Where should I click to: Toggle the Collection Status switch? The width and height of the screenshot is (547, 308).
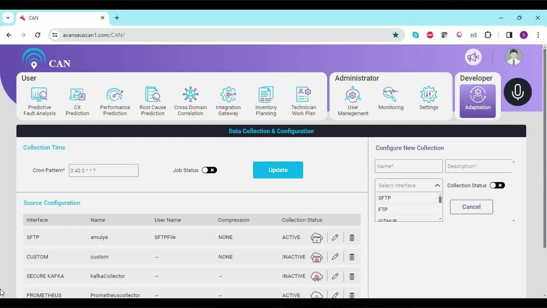point(497,185)
